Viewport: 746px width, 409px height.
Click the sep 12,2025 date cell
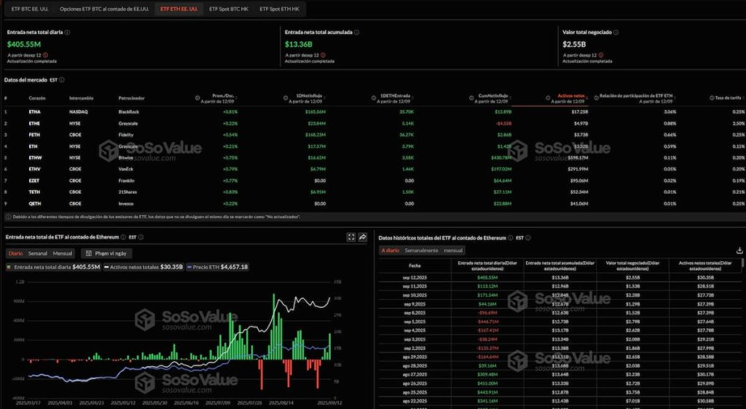click(x=415, y=277)
